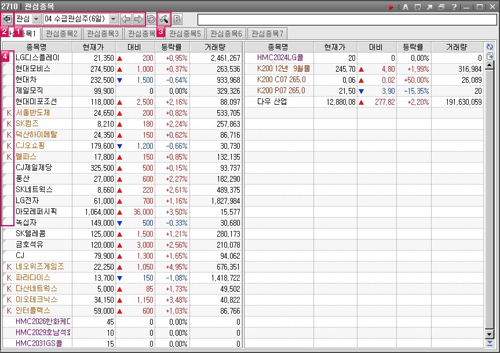Select 다우 산업 index row

[x=364, y=102]
